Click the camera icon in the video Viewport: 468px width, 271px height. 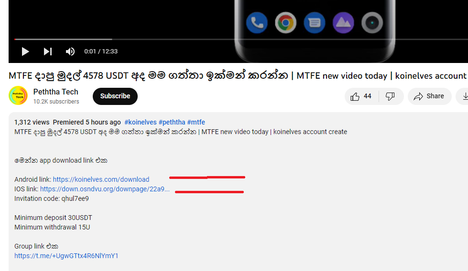[372, 22]
